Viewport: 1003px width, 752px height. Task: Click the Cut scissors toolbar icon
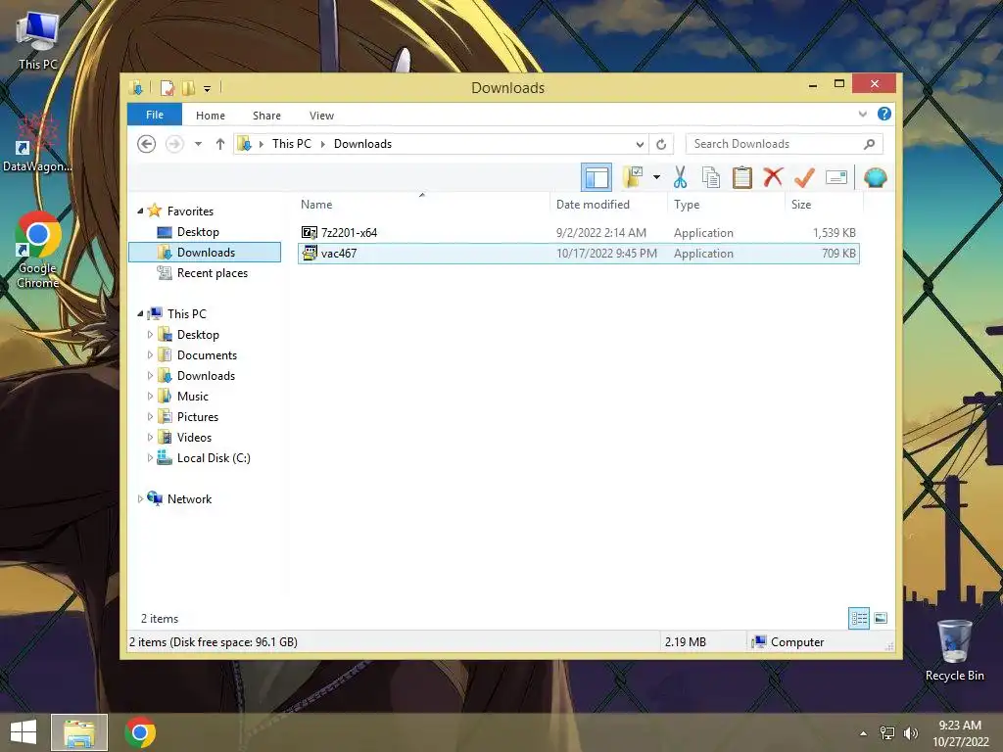680,178
